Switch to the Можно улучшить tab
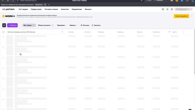This screenshot has width=195, height=110. (x=46, y=25)
